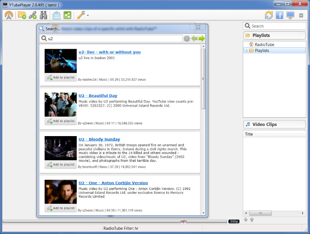
Task: Open the binoculars search tool
Action: (43, 15)
